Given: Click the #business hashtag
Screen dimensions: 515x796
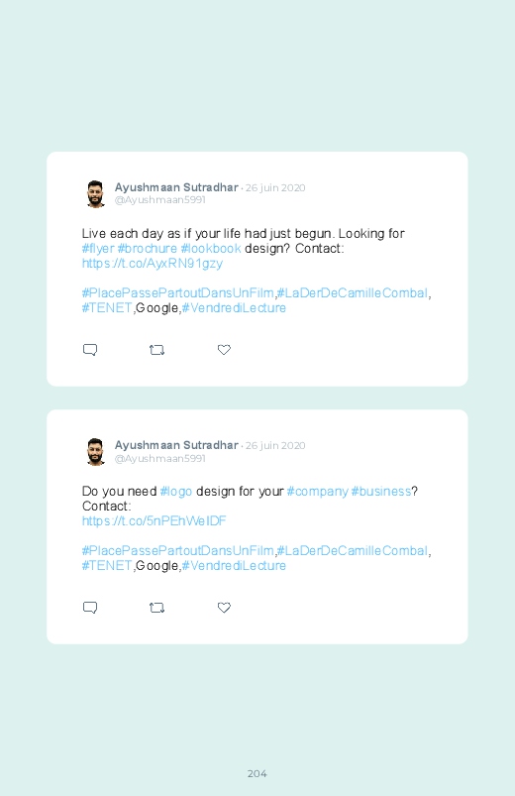Looking at the screenshot, I should point(380,492).
